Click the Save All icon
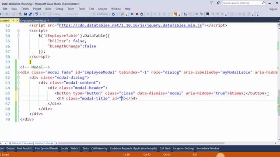This screenshot has width=280, height=157. pyautogui.click(x=30, y=14)
